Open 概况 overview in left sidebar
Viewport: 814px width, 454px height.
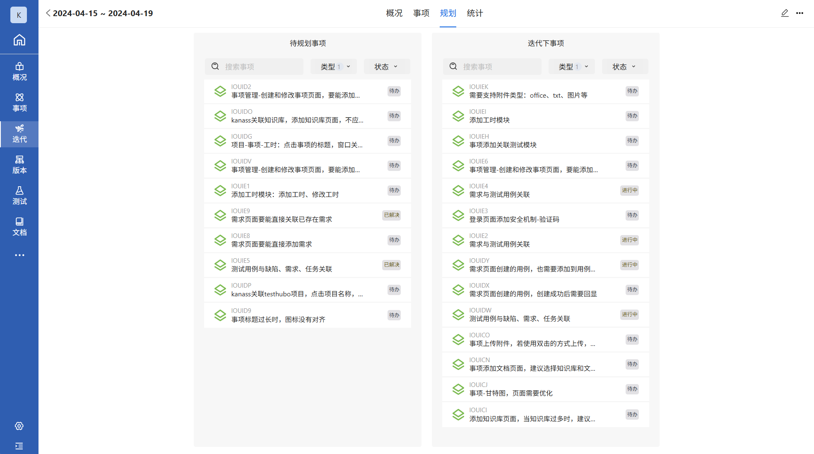pyautogui.click(x=19, y=72)
